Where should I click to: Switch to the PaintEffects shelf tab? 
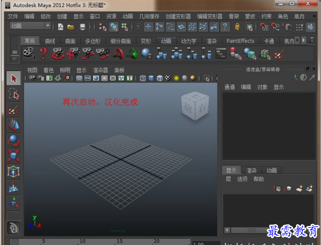click(x=240, y=41)
